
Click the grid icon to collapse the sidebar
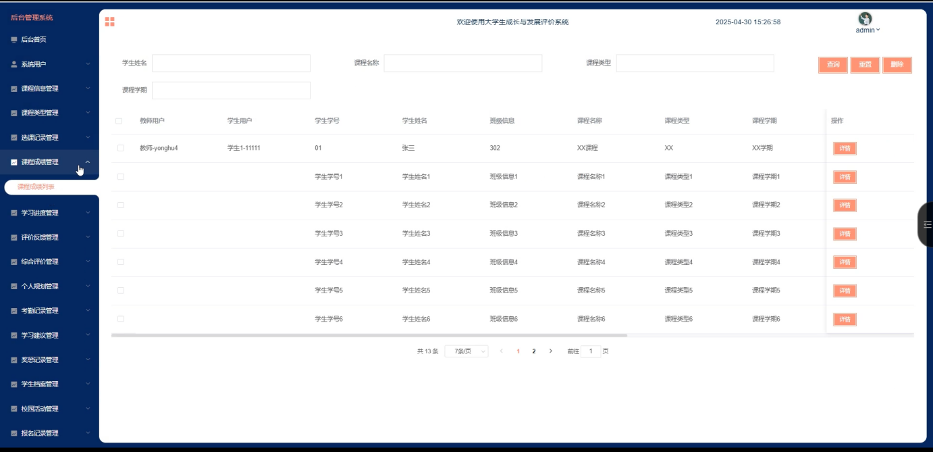[109, 21]
